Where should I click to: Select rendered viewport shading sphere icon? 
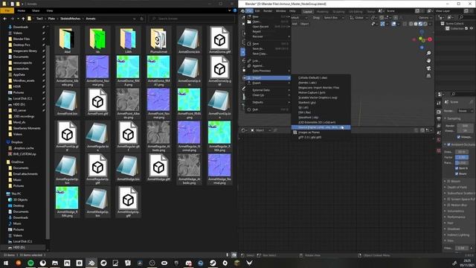425,24
